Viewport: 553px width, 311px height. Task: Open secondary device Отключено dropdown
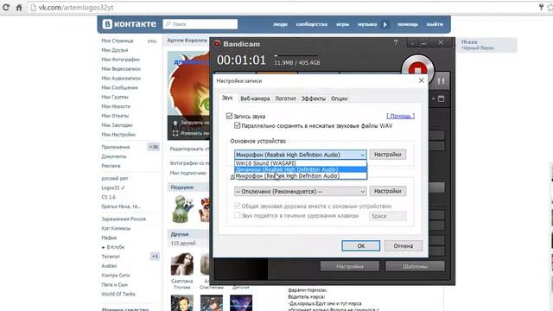[301, 191]
